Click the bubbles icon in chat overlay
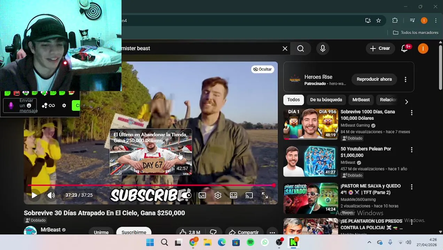This screenshot has width=443, height=250. click(45, 106)
